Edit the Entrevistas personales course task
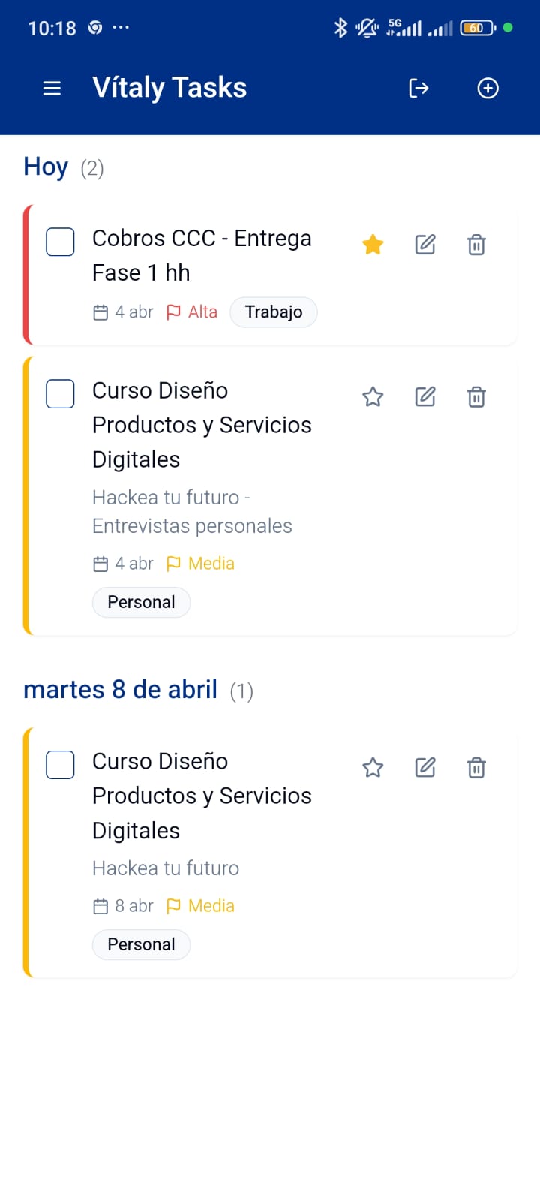540x1201 pixels. pyautogui.click(x=425, y=396)
